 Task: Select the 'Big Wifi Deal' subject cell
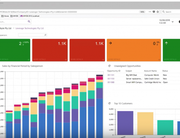click(x=131, y=75)
